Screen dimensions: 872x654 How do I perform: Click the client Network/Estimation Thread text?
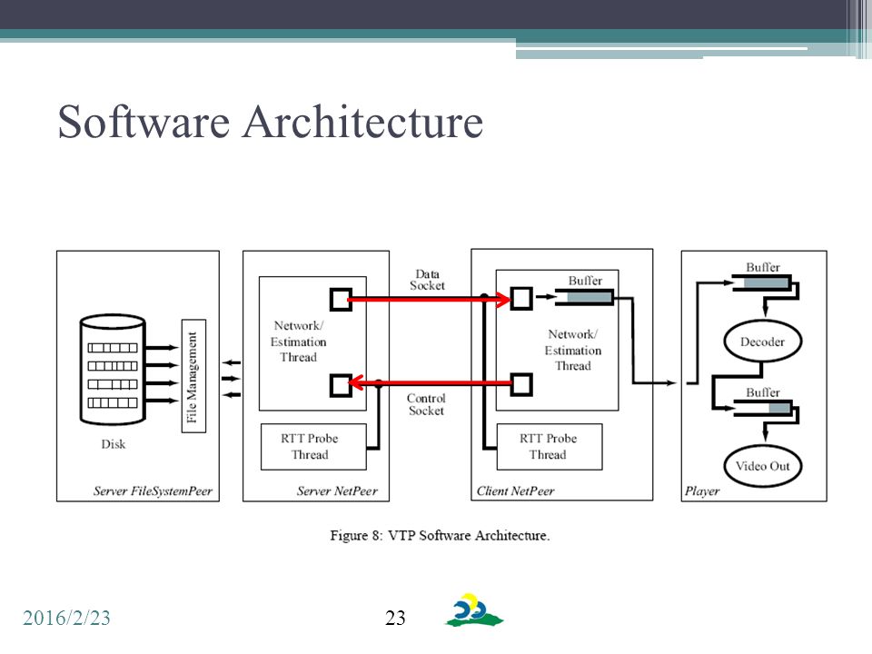click(573, 350)
